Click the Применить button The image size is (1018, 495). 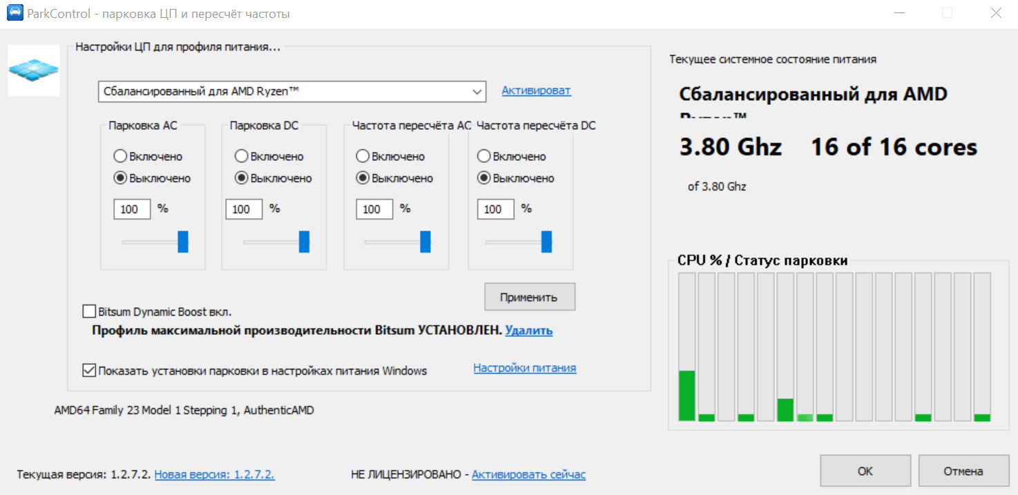(530, 297)
